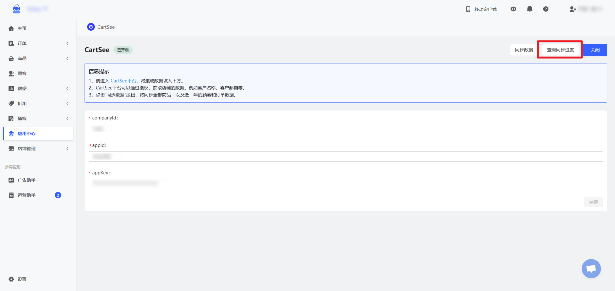
Task: Click the 保存 button
Action: click(593, 202)
